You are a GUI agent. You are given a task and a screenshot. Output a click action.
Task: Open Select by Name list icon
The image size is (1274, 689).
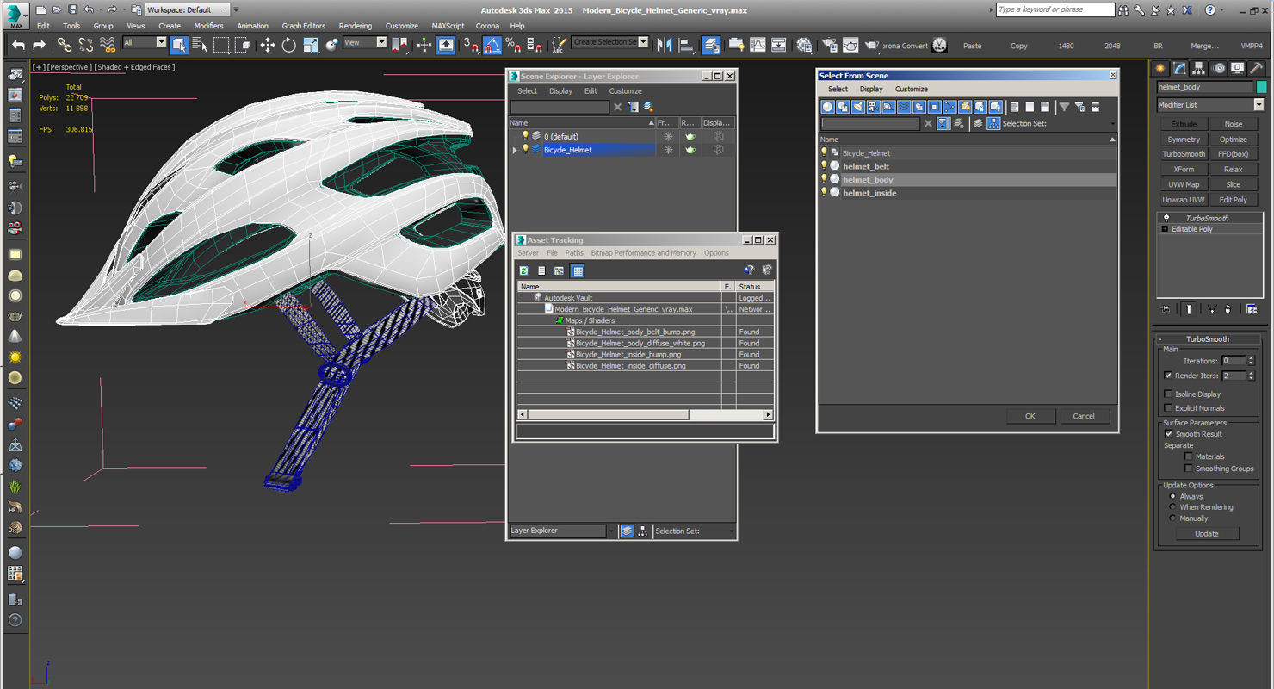coord(200,45)
